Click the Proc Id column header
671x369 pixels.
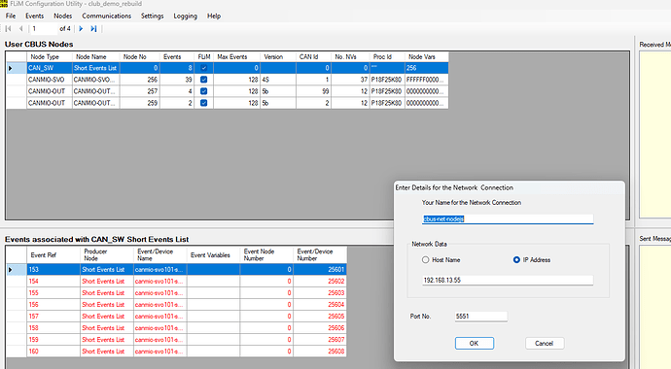click(x=387, y=56)
